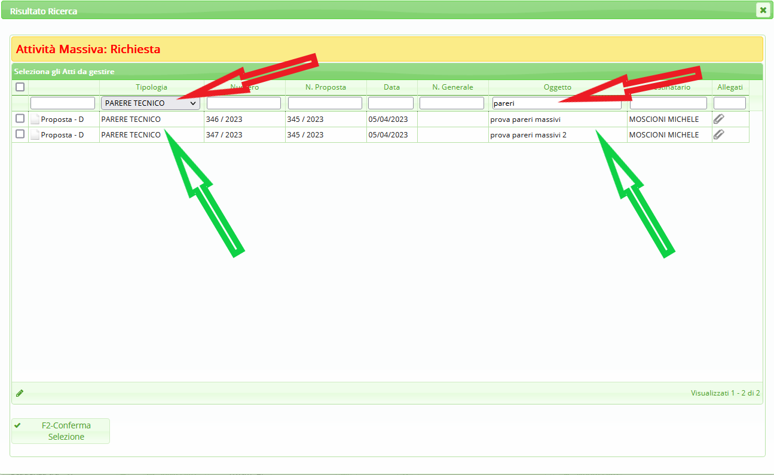Click the Allegati filter input box
The image size is (774, 475).
729,103
